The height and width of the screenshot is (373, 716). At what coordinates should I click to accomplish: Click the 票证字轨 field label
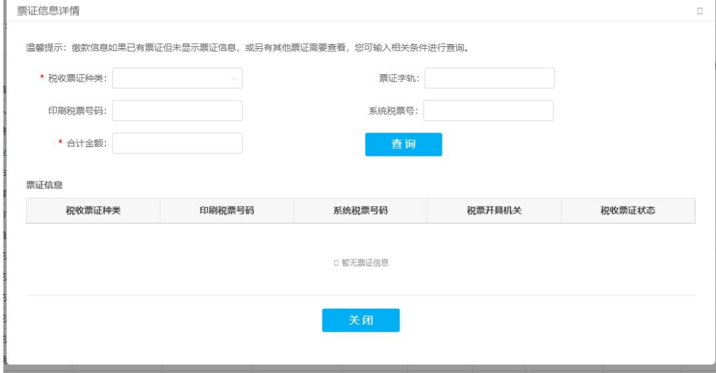click(x=399, y=78)
